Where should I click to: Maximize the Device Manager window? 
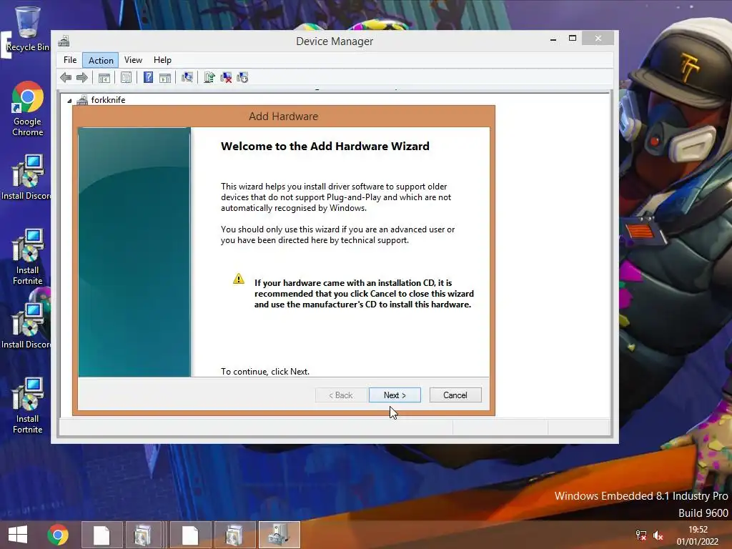click(573, 39)
